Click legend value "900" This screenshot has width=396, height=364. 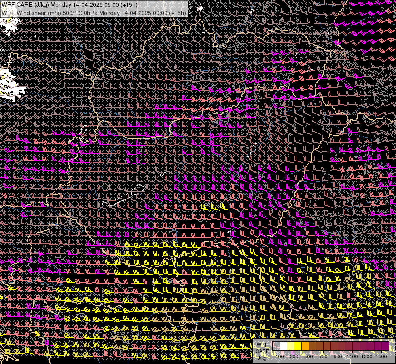pos(338,356)
